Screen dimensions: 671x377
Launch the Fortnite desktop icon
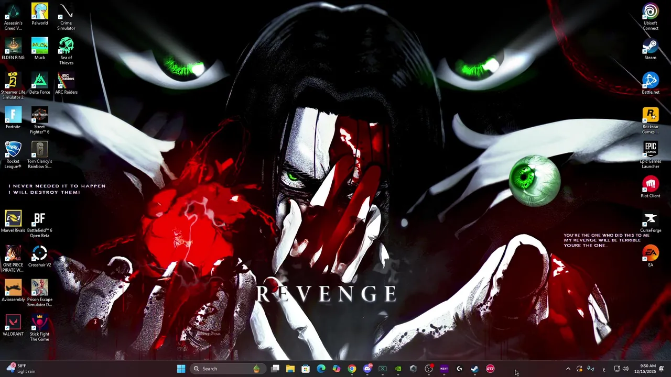[13, 118]
